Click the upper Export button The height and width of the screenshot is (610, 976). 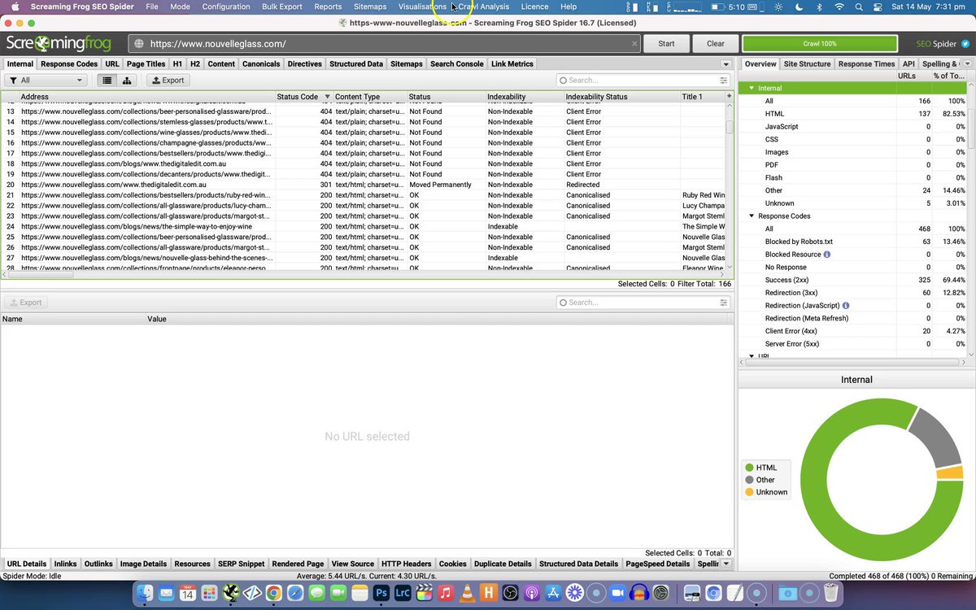[168, 80]
